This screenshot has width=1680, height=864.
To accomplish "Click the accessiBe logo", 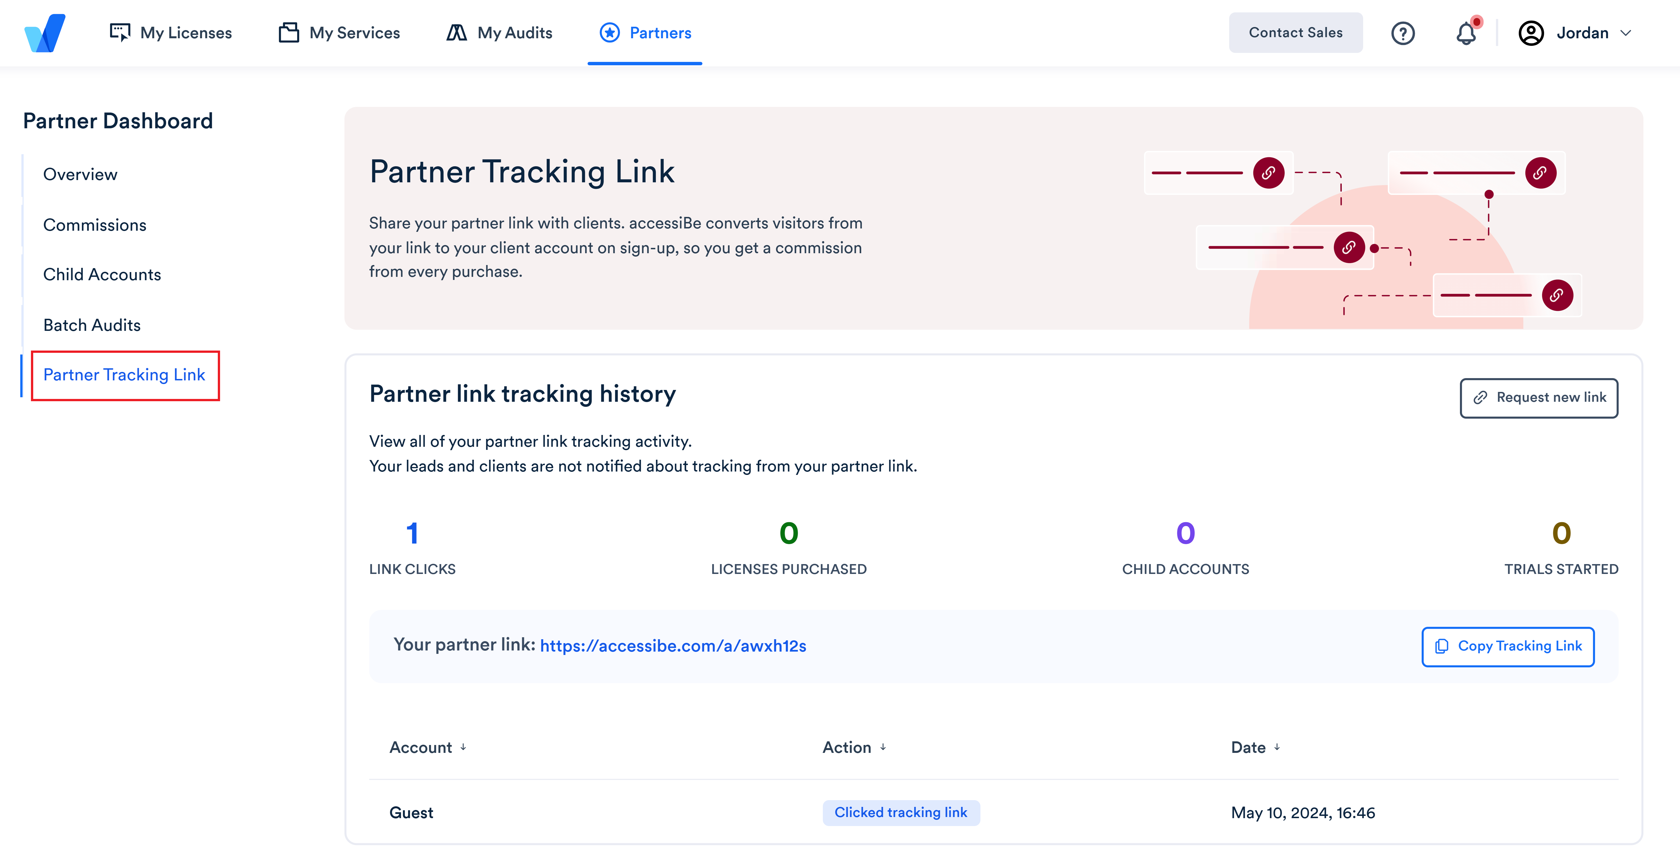I will click(44, 33).
